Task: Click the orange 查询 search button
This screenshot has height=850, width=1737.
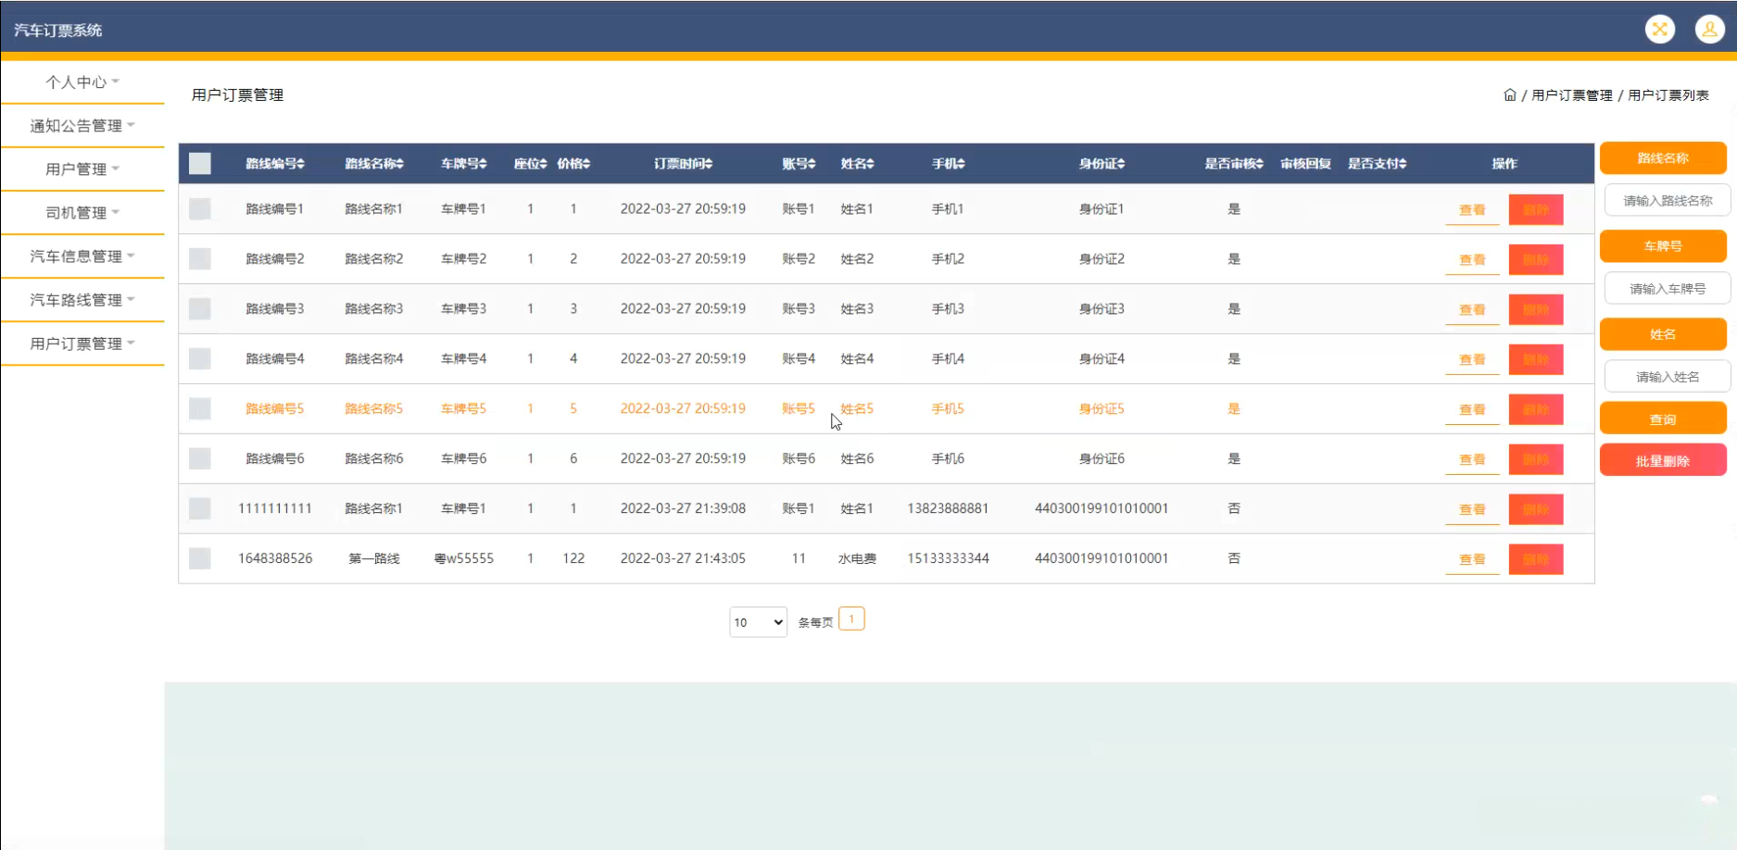Action: coord(1662,419)
